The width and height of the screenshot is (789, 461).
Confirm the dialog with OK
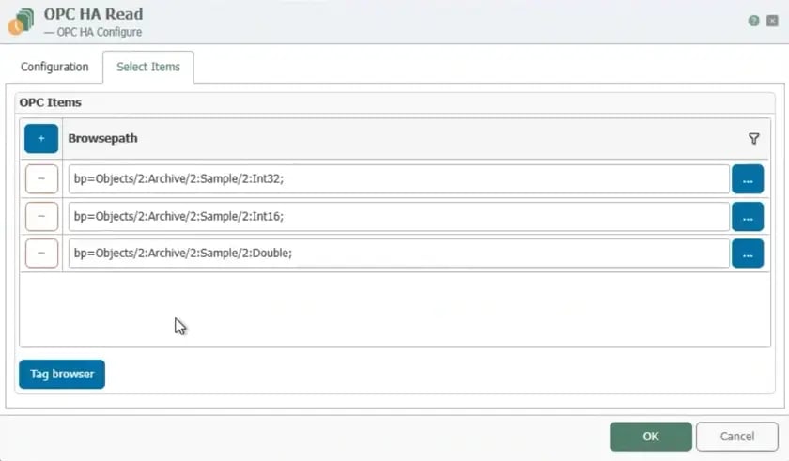coord(650,437)
